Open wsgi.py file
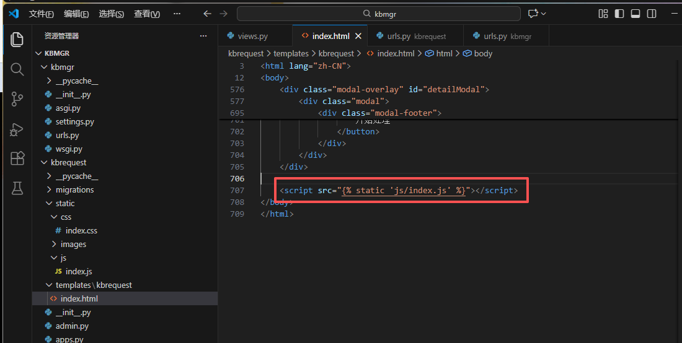Image resolution: width=682 pixels, height=343 pixels. [69, 149]
